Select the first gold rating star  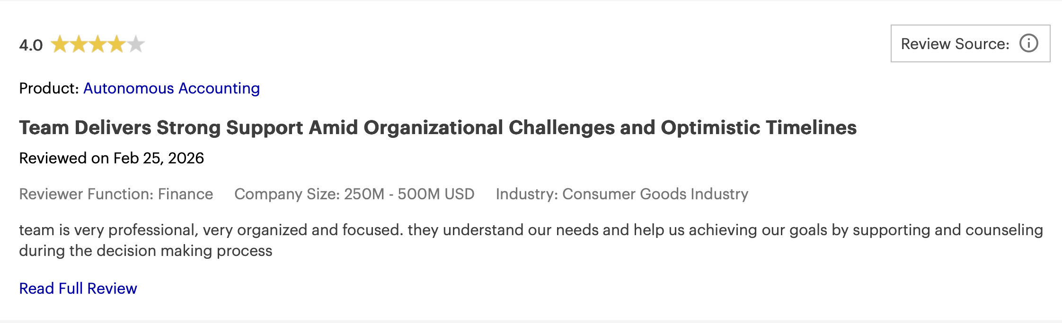pos(60,44)
